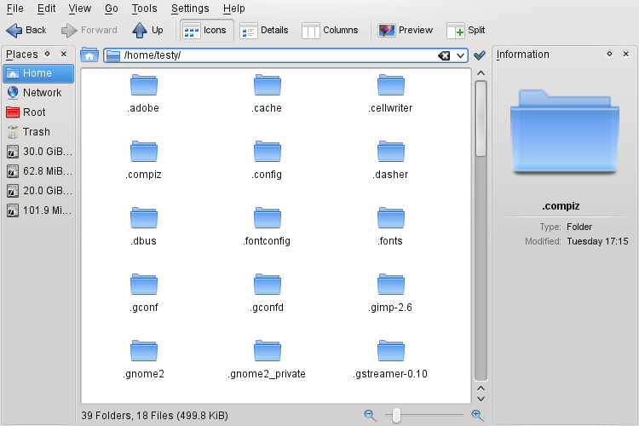Click the Back navigation arrow icon
Image resolution: width=639 pixels, height=426 pixels.
click(14, 30)
